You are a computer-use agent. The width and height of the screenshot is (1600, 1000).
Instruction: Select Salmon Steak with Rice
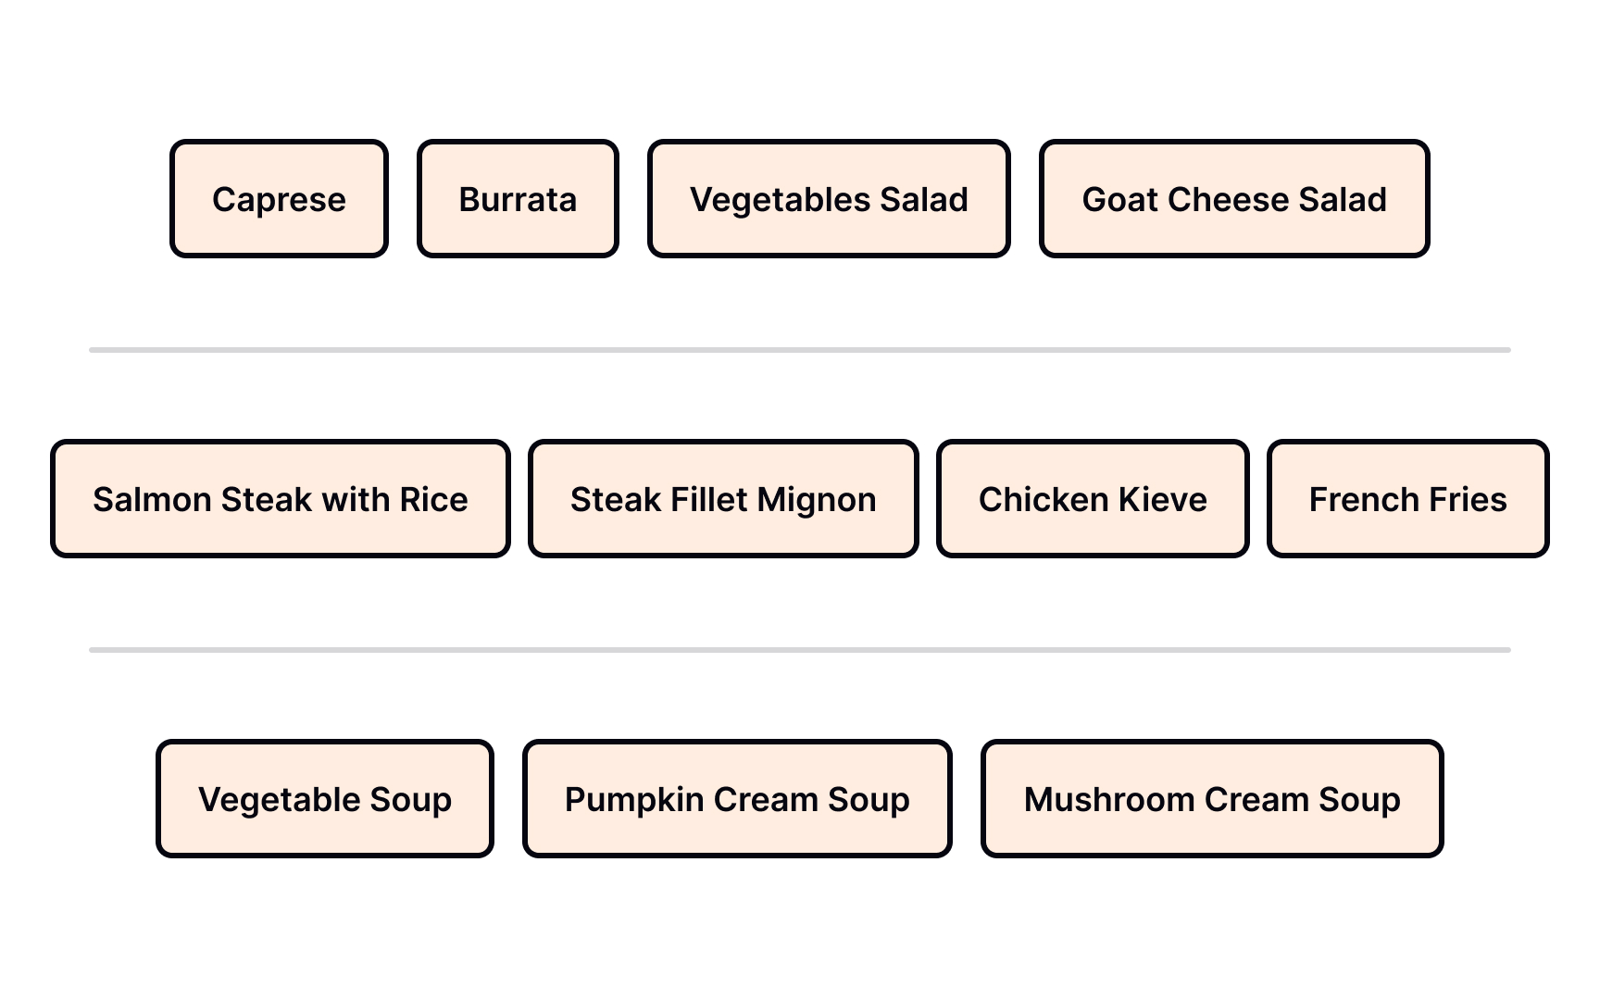pyautogui.click(x=281, y=499)
